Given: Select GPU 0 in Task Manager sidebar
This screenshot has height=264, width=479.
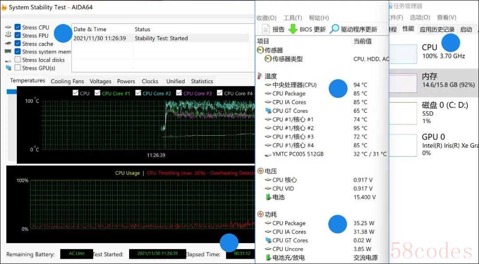Looking at the screenshot, I should (x=434, y=144).
